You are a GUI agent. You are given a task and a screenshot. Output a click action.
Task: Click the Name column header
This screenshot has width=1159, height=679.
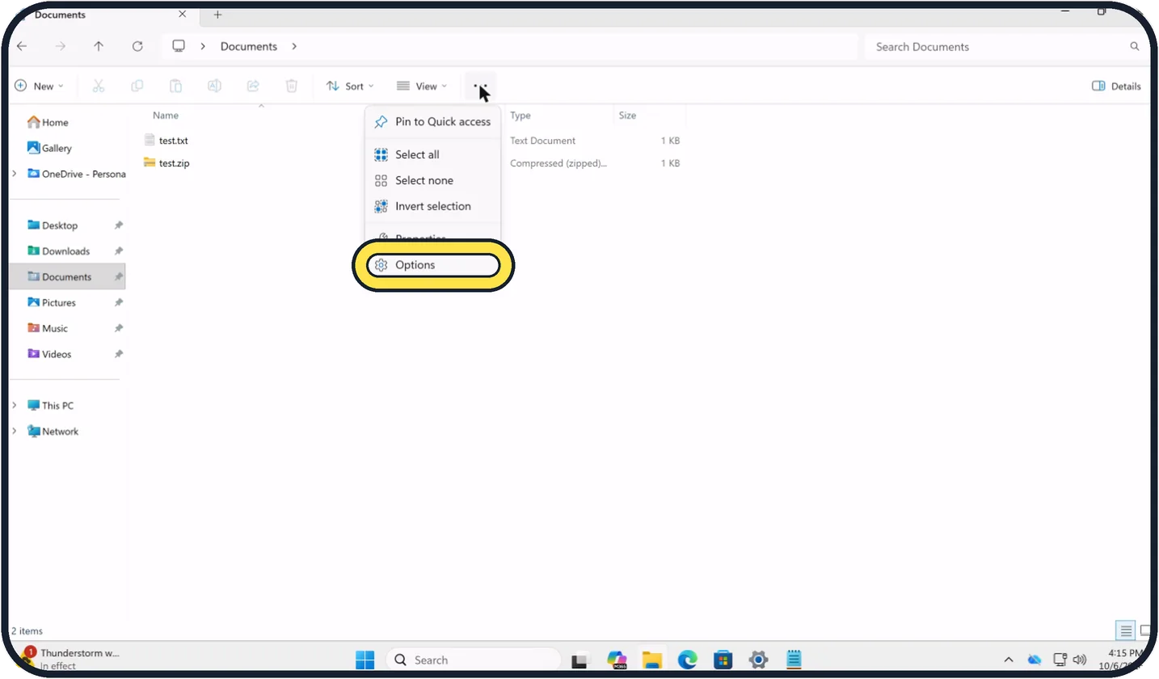166,116
